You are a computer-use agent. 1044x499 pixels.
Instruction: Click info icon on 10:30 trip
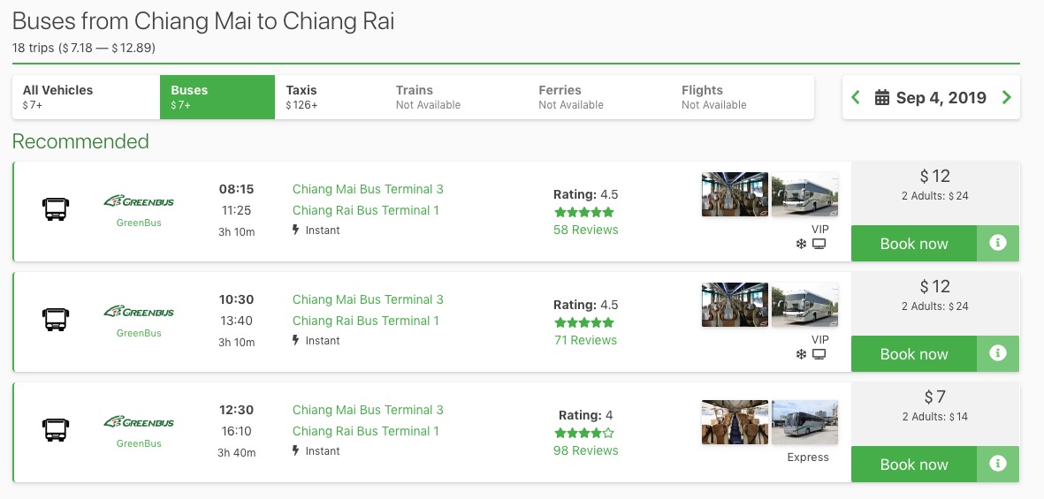(998, 353)
